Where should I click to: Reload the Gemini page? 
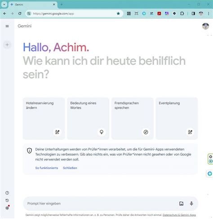(20, 13)
